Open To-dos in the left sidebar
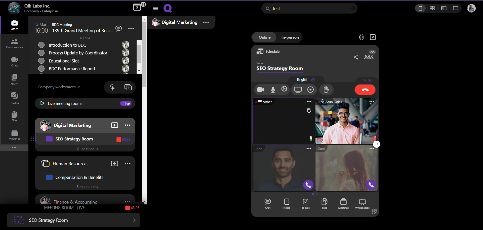The width and height of the screenshot is (483, 230). pyautogui.click(x=14, y=98)
